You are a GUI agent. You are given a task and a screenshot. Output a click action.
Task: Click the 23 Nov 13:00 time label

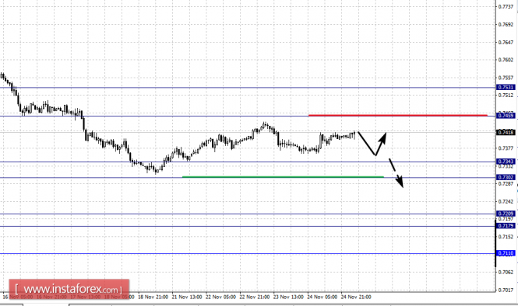coord(288,297)
